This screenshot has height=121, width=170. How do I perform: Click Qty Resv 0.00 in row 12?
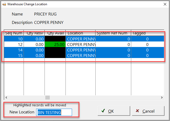pyautogui.click(x=34, y=44)
